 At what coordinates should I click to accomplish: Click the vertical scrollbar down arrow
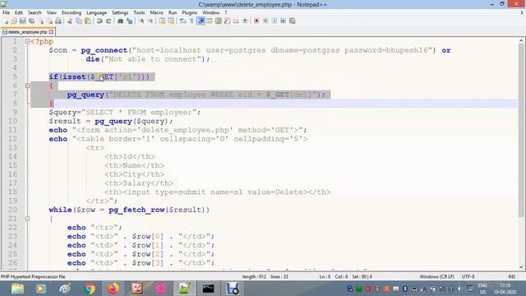[x=521, y=267]
